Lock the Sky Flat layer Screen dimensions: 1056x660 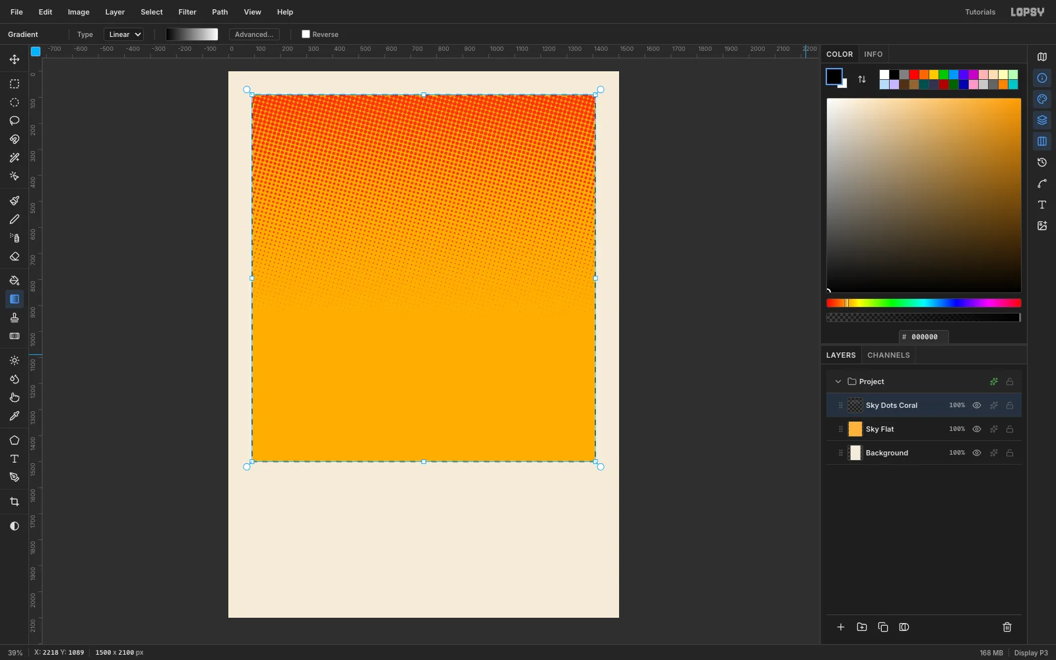point(1010,429)
